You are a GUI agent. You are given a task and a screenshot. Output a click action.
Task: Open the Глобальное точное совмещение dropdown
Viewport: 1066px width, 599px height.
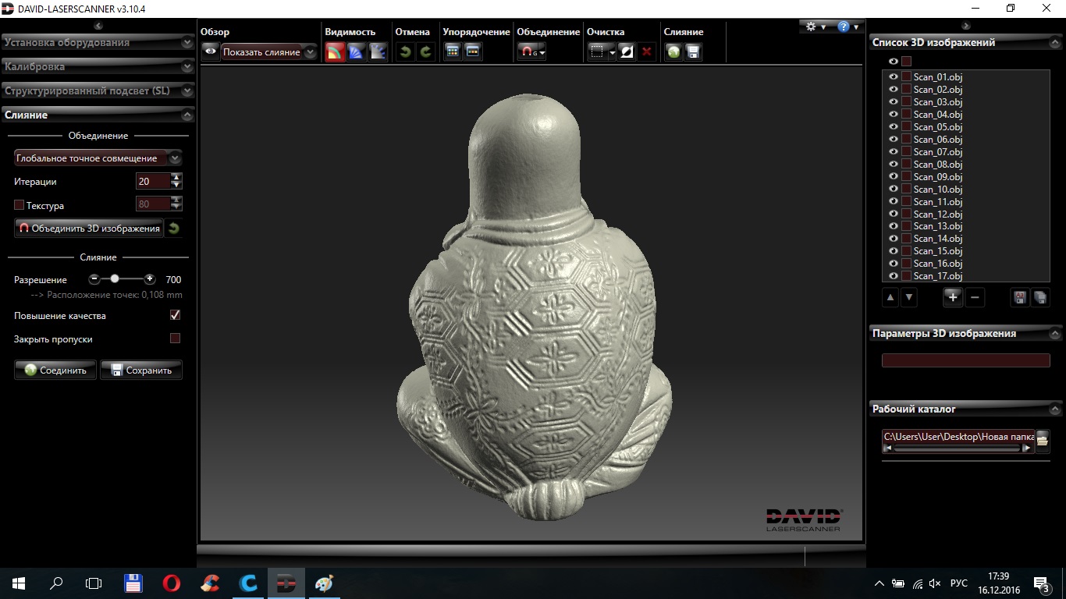98,158
